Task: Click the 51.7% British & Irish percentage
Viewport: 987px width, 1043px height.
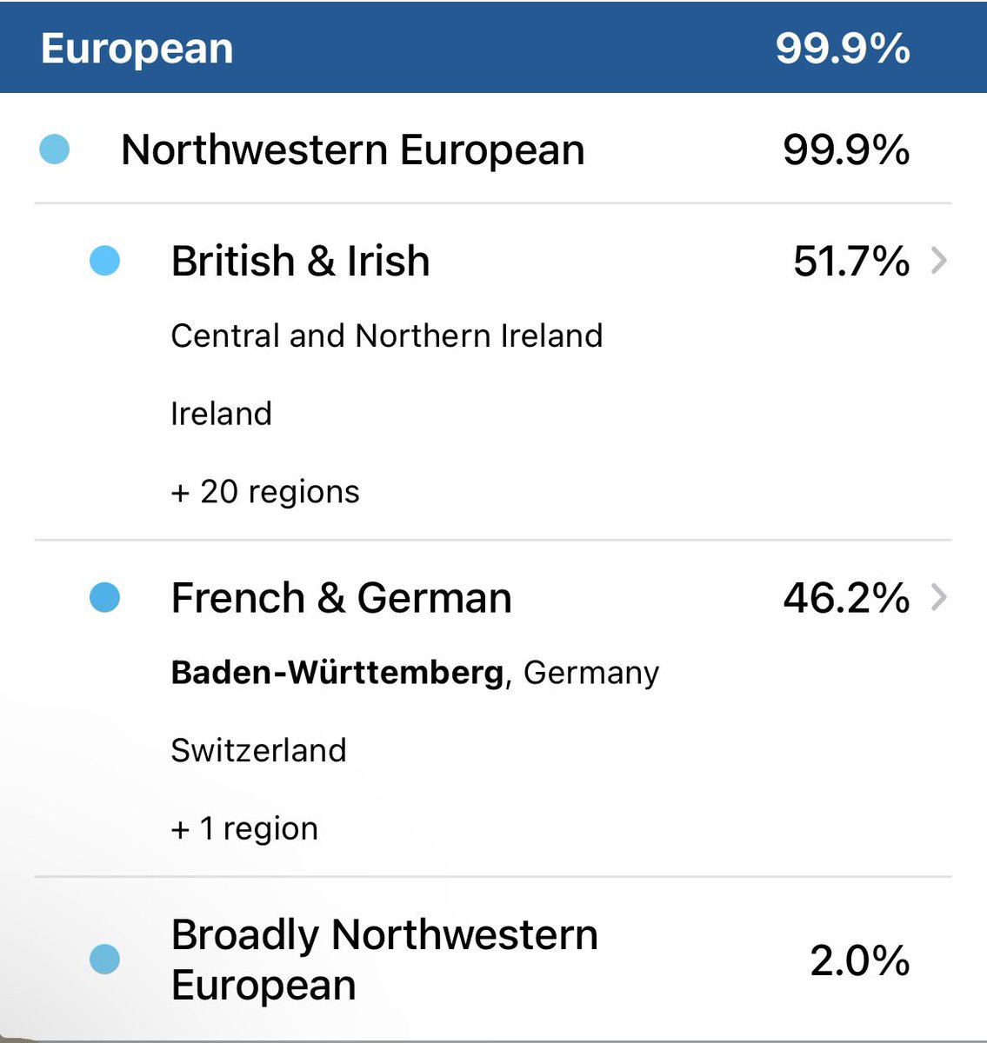Action: tap(851, 261)
